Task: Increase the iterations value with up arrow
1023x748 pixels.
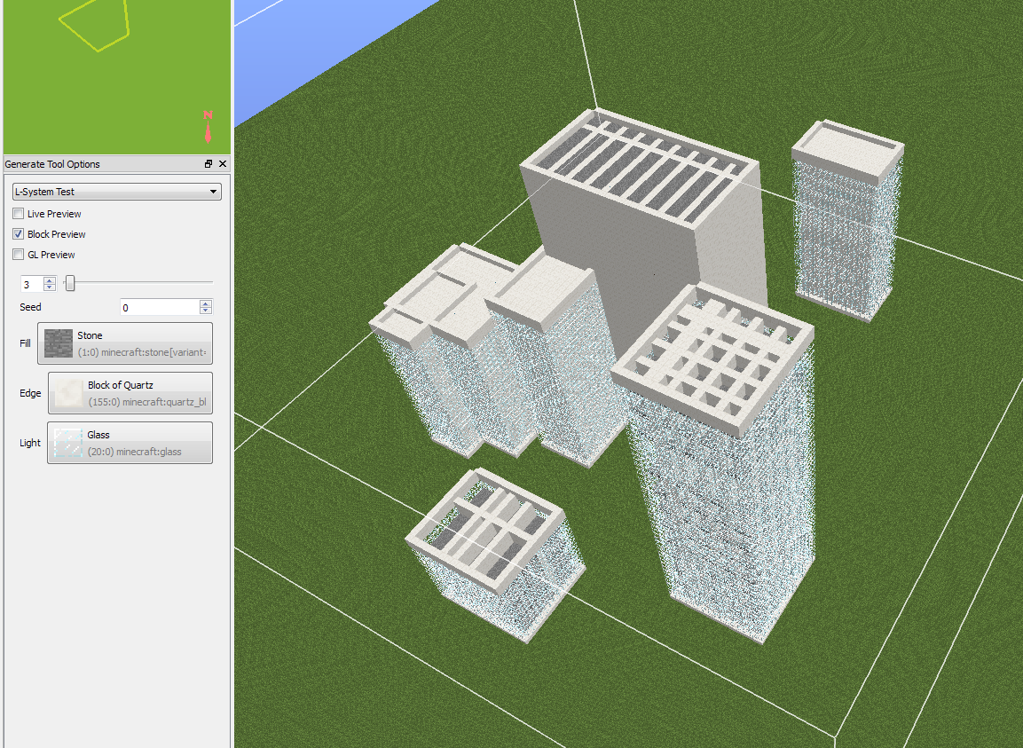Action: click(x=50, y=280)
